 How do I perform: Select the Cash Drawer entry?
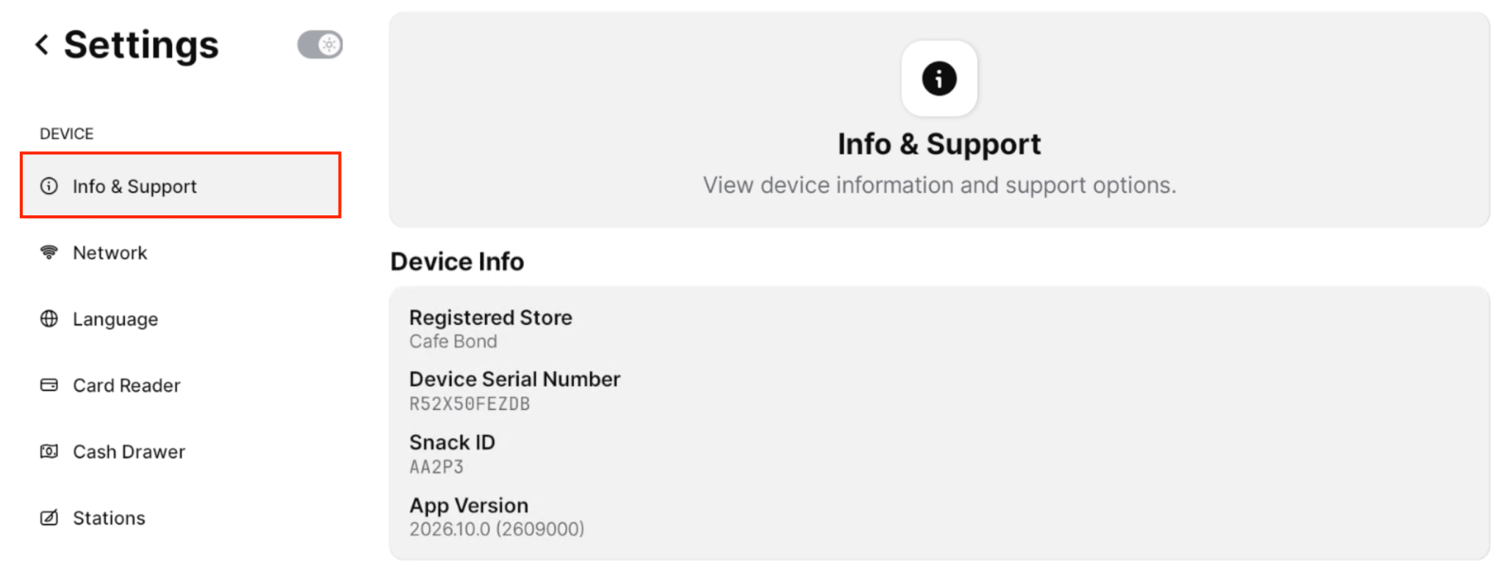[x=181, y=451]
